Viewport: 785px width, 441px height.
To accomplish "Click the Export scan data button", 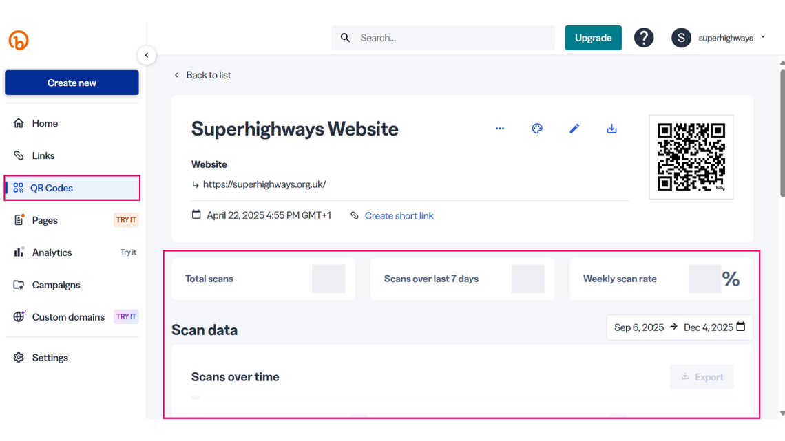I will [702, 376].
